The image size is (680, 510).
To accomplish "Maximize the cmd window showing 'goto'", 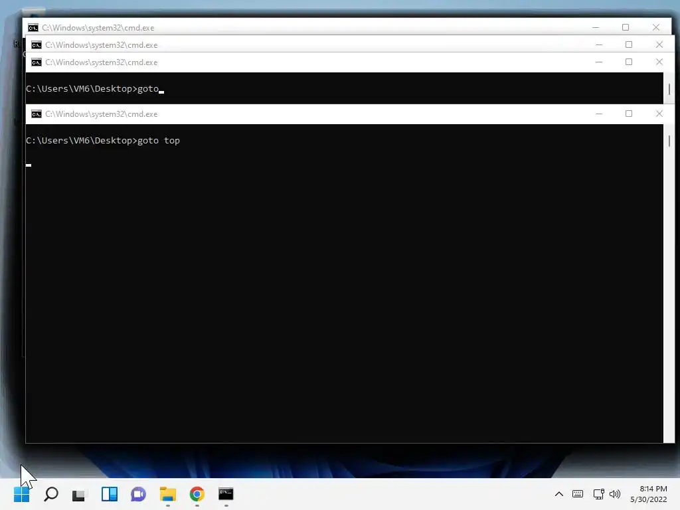I will pyautogui.click(x=629, y=62).
